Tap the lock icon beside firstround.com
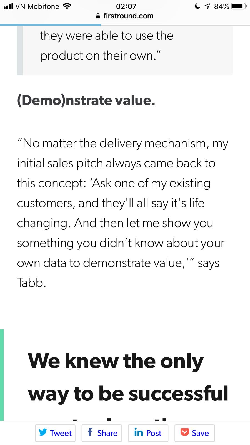 point(98,16)
